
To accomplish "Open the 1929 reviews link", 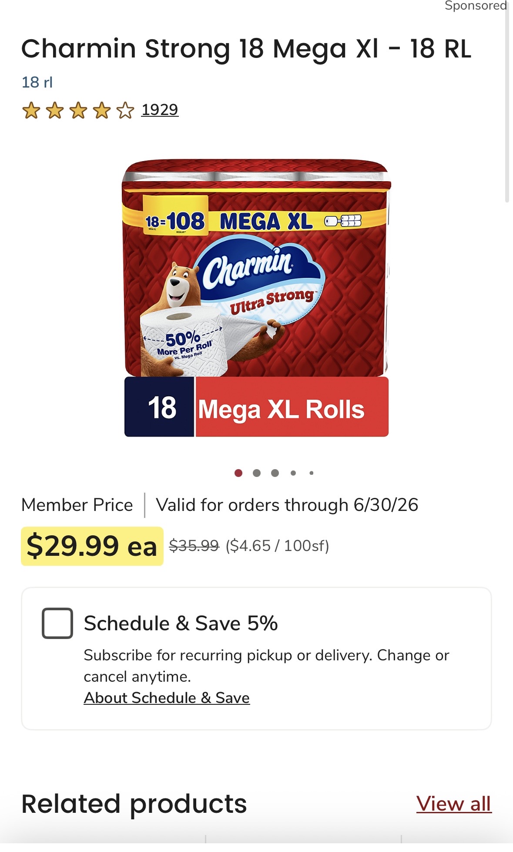I will (x=160, y=110).
